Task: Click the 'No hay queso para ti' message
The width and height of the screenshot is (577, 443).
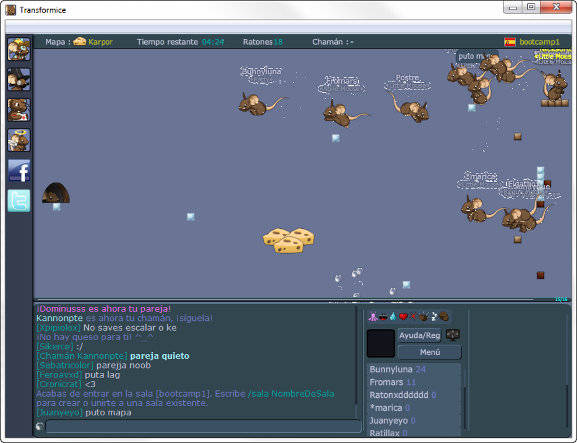Action: tap(94, 337)
